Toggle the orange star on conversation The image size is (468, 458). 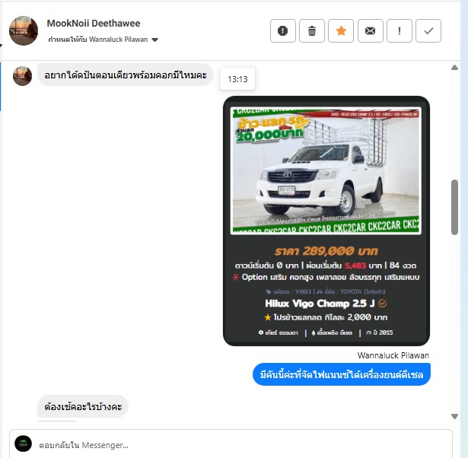341,30
